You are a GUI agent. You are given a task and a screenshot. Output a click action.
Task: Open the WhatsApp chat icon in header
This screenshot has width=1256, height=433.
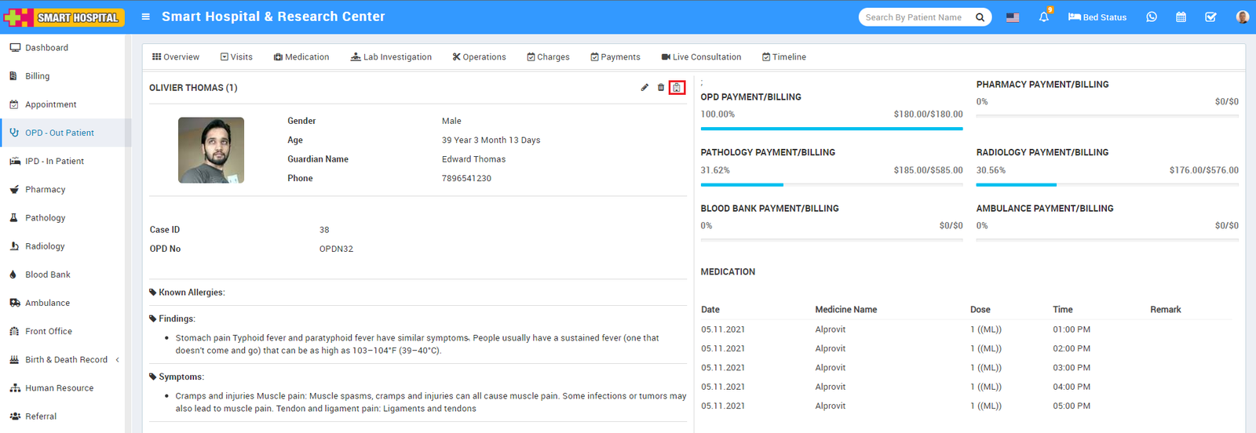click(1152, 17)
